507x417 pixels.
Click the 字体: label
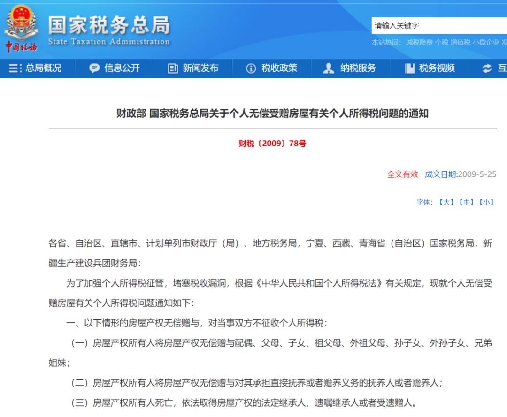click(424, 202)
